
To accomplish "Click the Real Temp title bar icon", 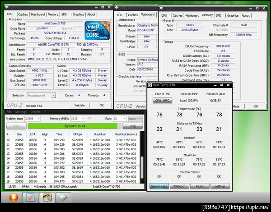I will pos(150,85).
